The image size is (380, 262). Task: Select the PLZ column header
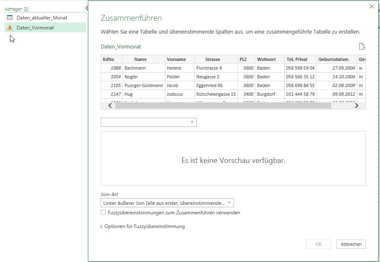click(x=243, y=59)
